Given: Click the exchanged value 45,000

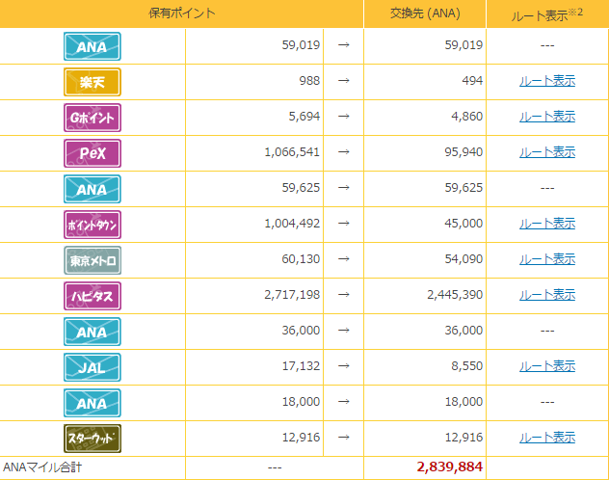Looking at the screenshot, I should point(463,224).
